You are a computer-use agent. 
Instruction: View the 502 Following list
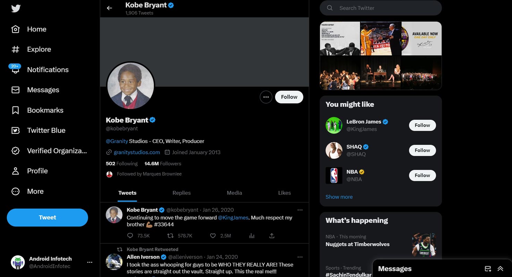point(122,163)
